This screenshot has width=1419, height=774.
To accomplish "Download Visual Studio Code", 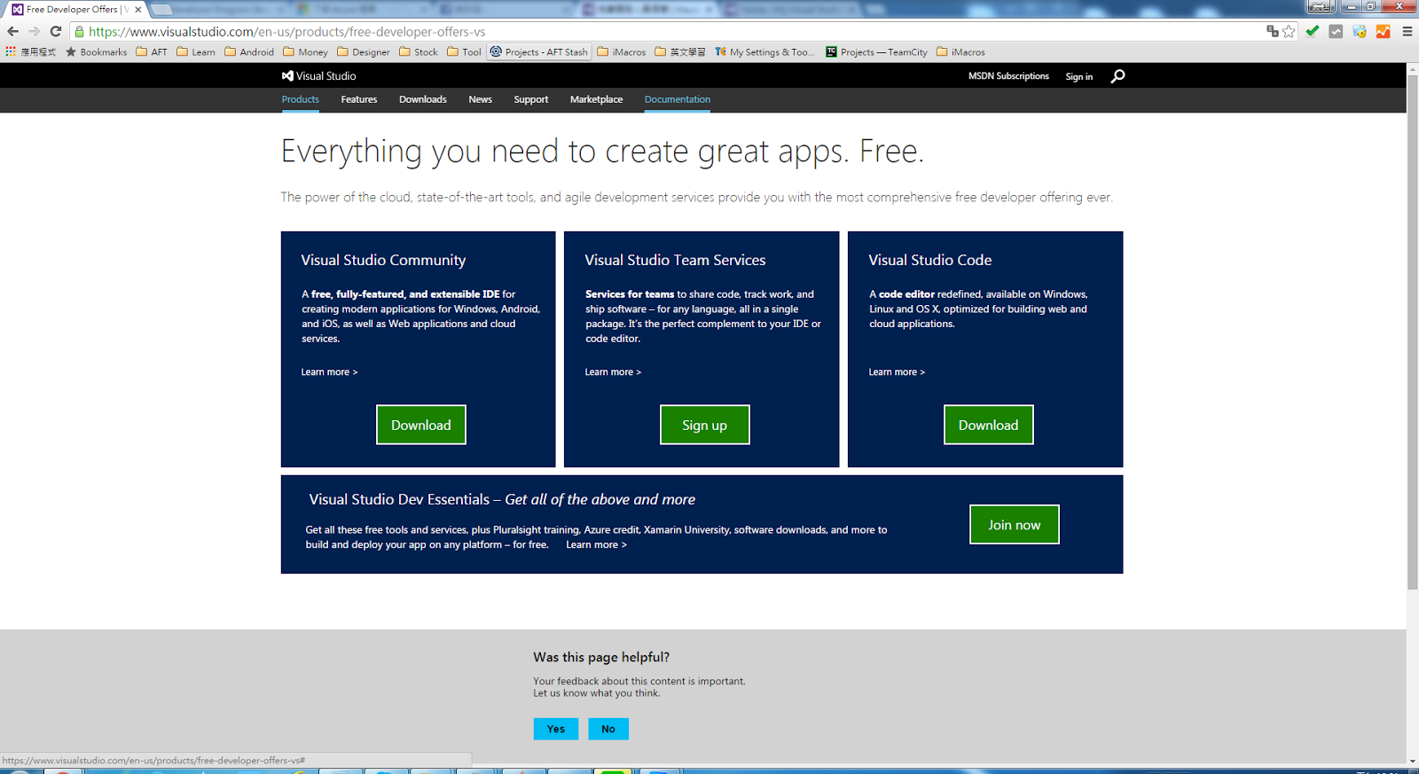I will 989,425.
